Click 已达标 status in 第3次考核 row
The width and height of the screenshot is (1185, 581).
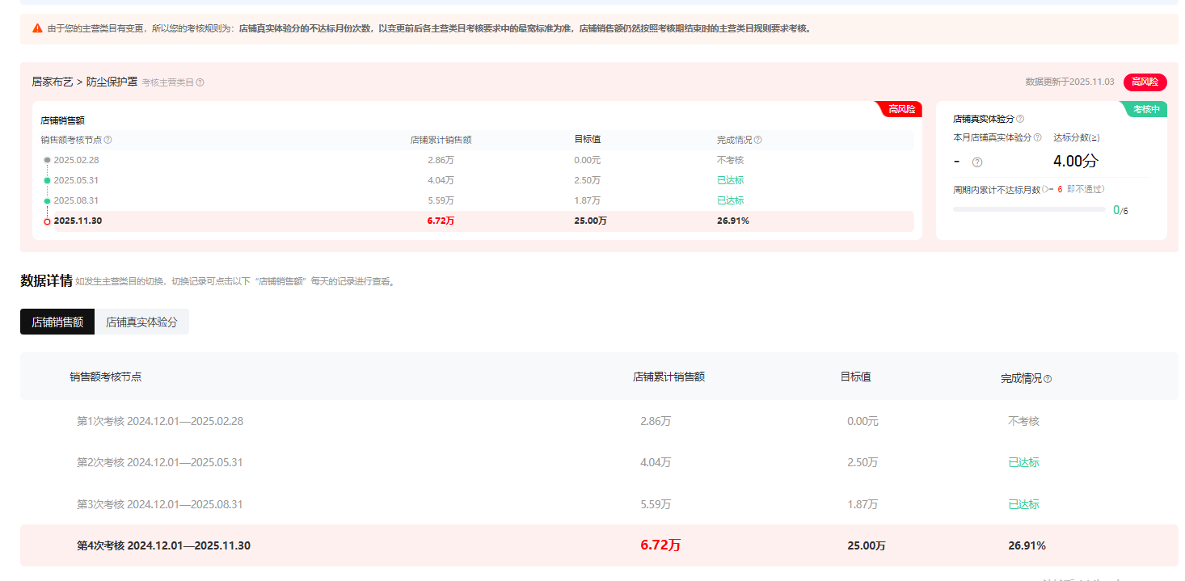click(x=1023, y=504)
